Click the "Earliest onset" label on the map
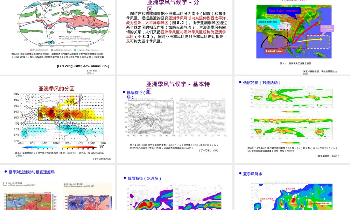The height and width of the screenshot is (210, 350). [274, 51]
